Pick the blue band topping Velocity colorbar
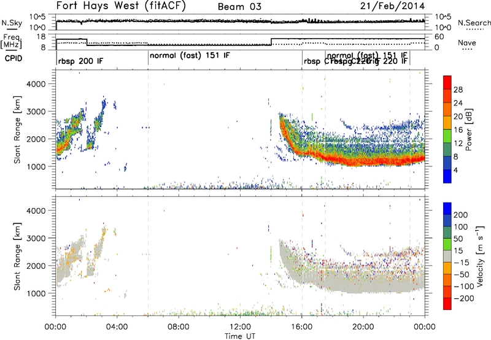 447,209
